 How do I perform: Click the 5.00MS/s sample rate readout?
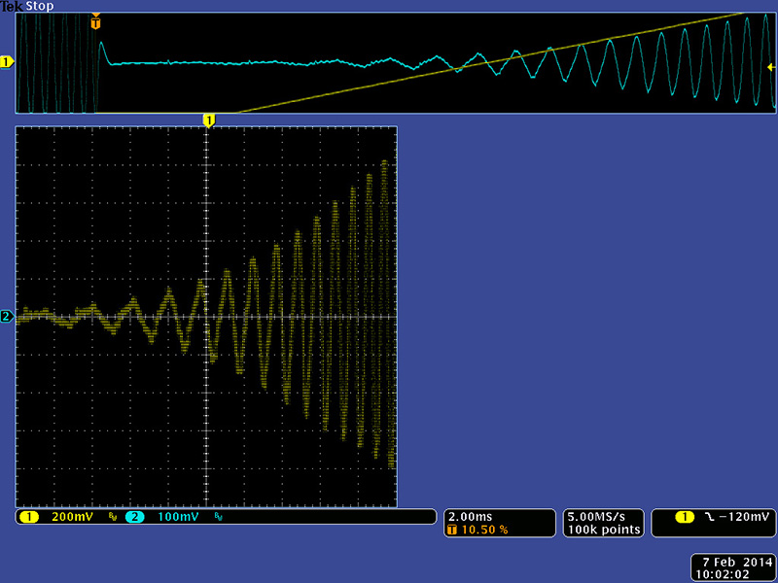(603, 516)
